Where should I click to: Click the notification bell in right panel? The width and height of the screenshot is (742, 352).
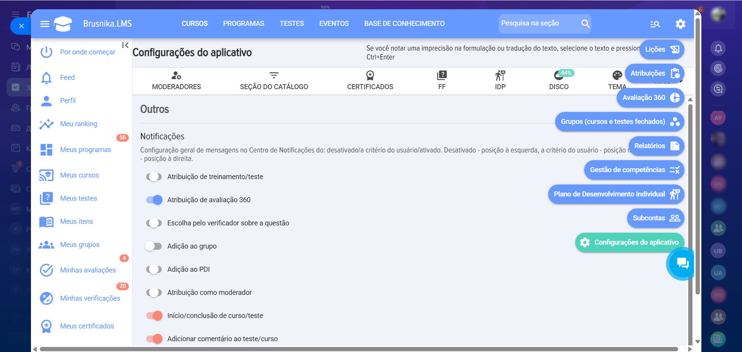pos(718,48)
